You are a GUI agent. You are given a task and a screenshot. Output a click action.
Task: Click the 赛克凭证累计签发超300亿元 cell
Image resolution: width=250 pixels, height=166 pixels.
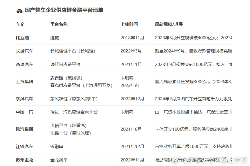[x=193, y=82]
